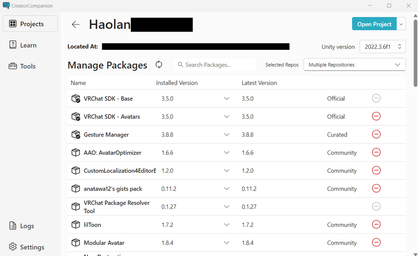Click the Gesture Manager package icon
The height and width of the screenshot is (256, 418).
tap(76, 134)
